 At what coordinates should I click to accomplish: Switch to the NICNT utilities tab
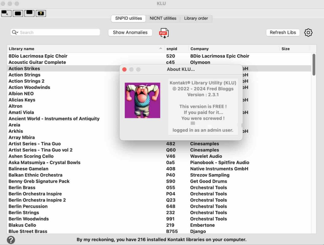click(163, 18)
